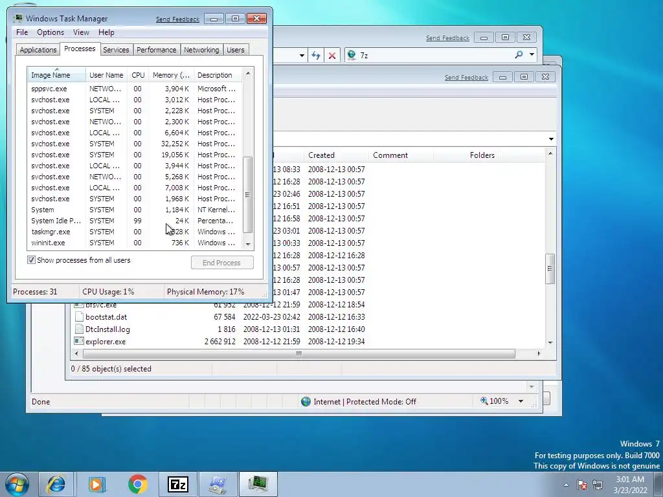Viewport: 663px width, 497px height.
Task: Toggle Show processes from all users
Action: pyautogui.click(x=31, y=260)
